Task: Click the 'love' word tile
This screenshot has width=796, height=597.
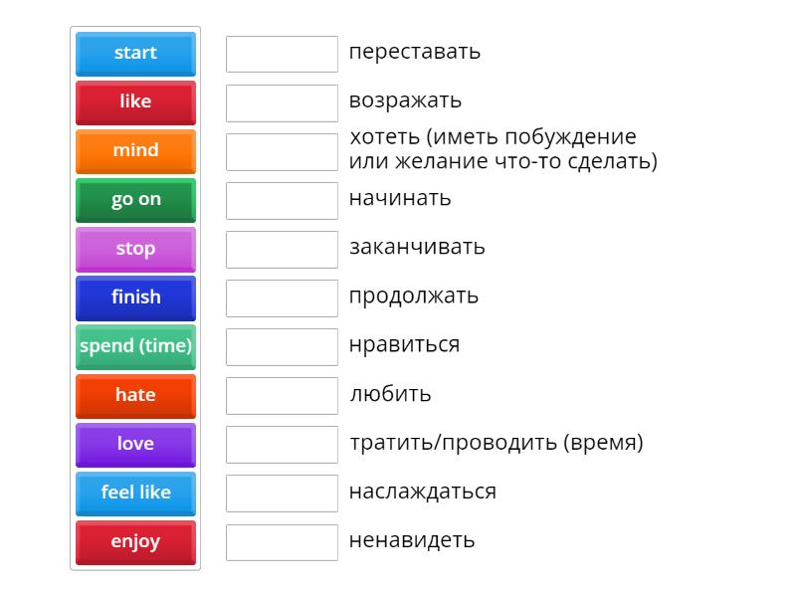Action: (x=135, y=445)
